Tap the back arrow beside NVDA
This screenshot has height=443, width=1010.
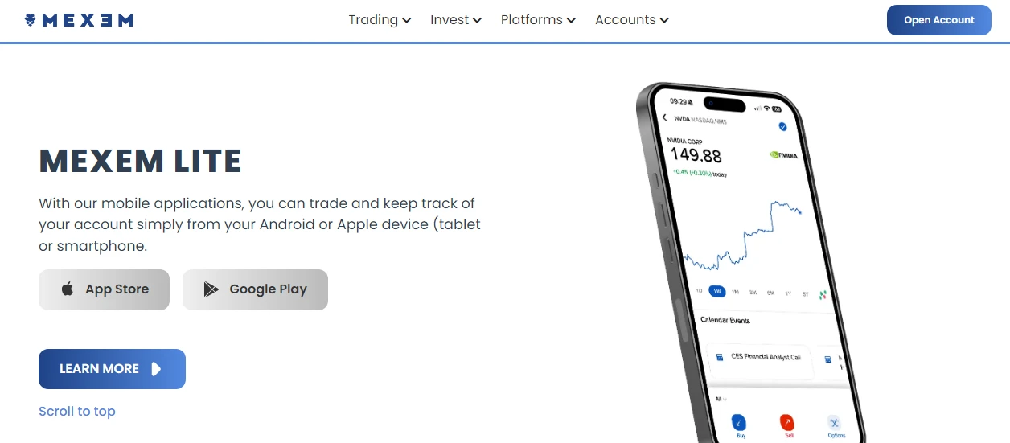(x=665, y=118)
